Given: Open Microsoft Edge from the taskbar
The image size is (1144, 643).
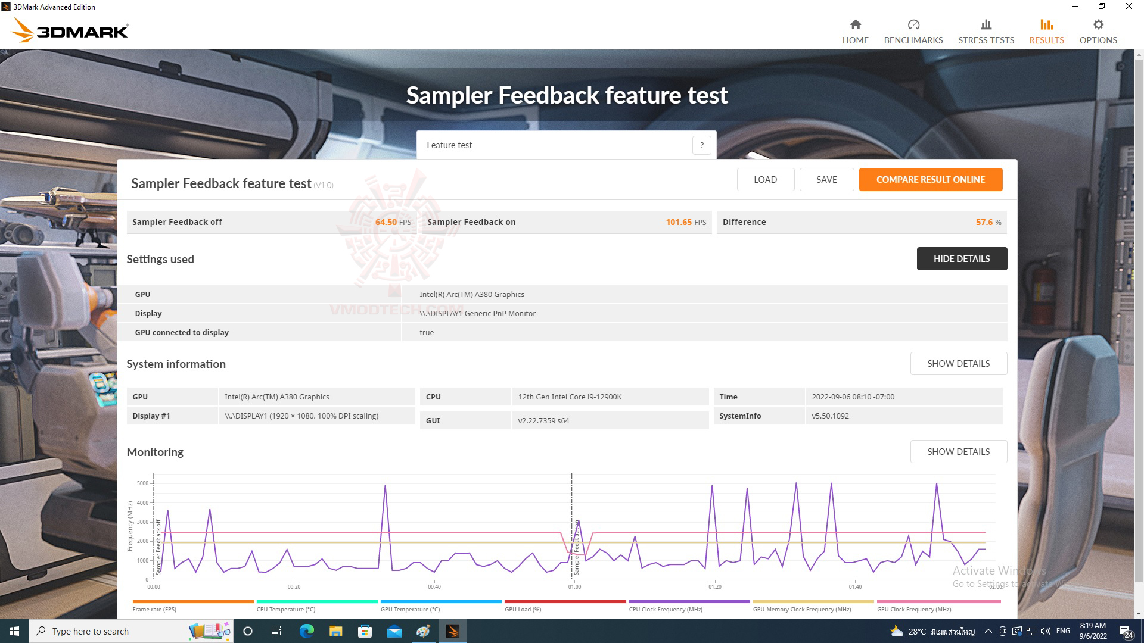Looking at the screenshot, I should pyautogui.click(x=306, y=631).
